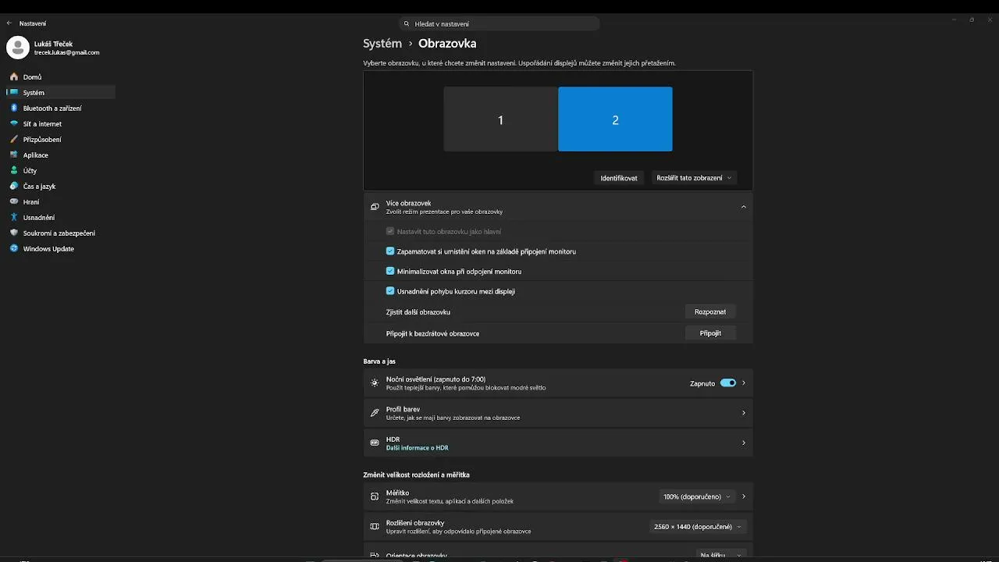
Task: Go to Síť a internet
Action: pyautogui.click(x=61, y=124)
